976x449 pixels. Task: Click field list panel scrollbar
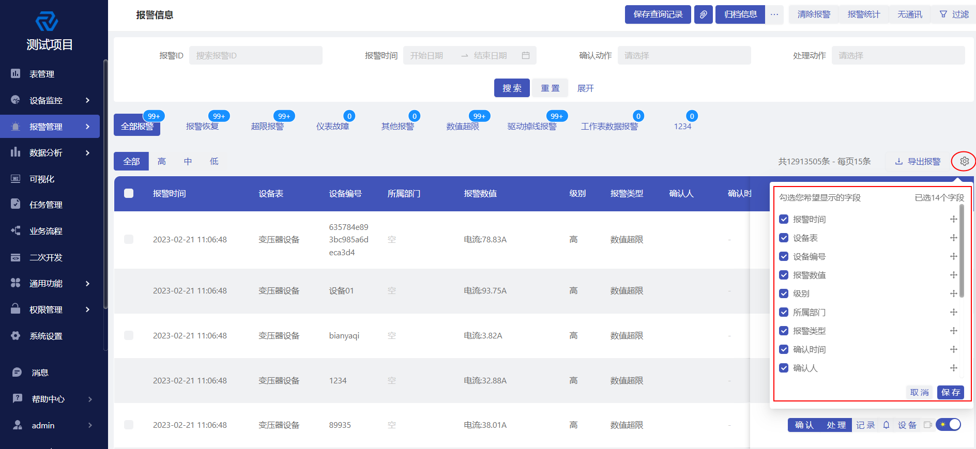[x=962, y=251]
